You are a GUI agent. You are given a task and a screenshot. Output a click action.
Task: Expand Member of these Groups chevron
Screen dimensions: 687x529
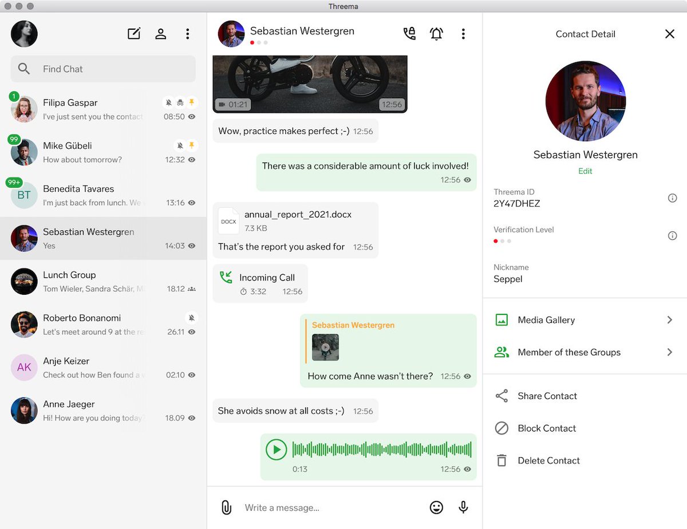pyautogui.click(x=670, y=352)
